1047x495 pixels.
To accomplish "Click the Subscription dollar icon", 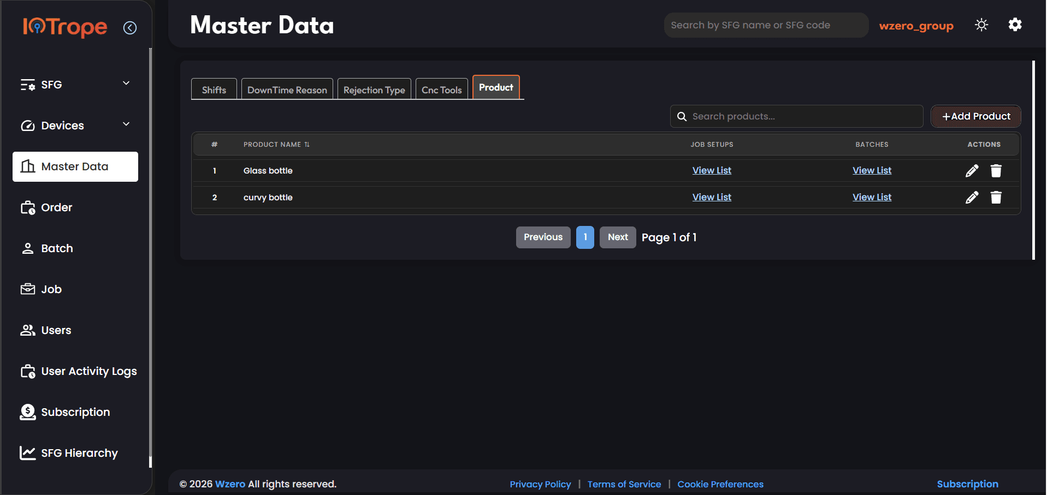I will coord(28,412).
